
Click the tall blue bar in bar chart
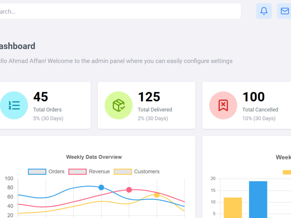pos(258,200)
